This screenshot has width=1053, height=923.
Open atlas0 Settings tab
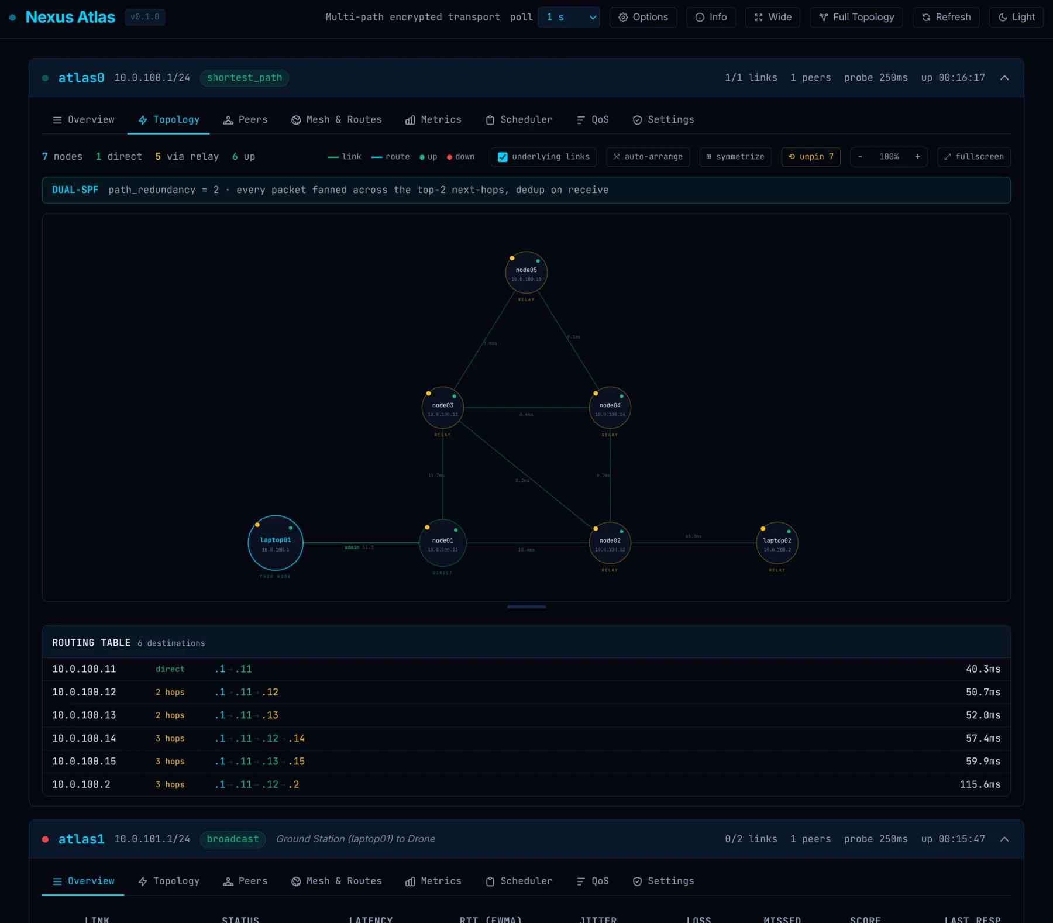[663, 120]
